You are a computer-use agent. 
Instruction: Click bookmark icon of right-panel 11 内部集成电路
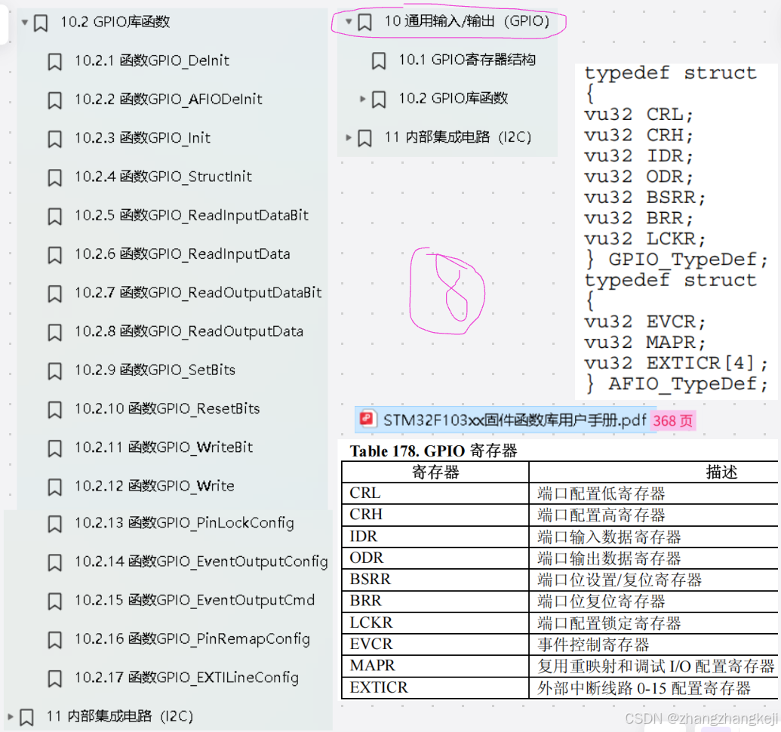point(364,138)
